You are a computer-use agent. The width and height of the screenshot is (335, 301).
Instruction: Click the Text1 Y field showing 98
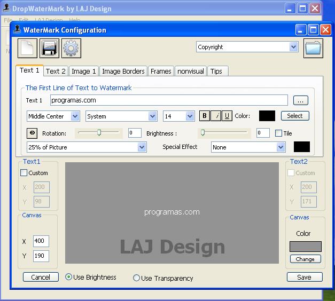click(42, 202)
